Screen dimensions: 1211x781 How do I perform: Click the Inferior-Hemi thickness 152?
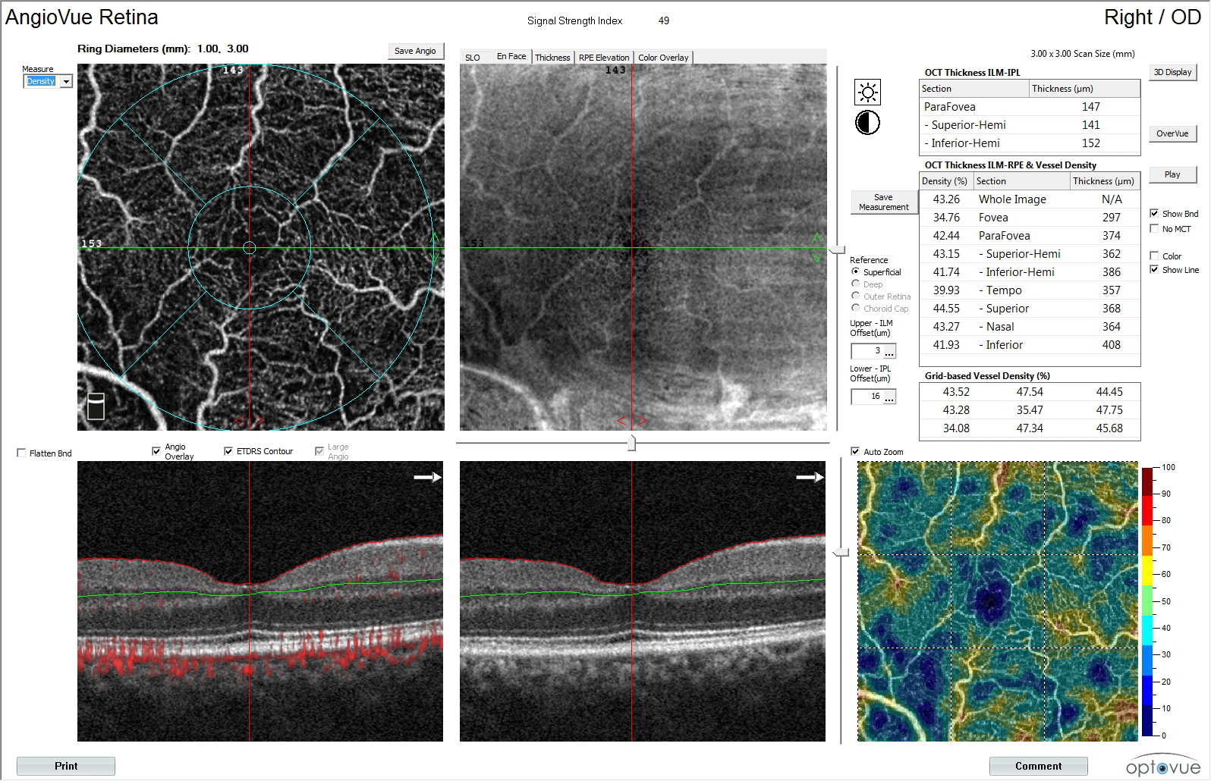pos(1091,143)
